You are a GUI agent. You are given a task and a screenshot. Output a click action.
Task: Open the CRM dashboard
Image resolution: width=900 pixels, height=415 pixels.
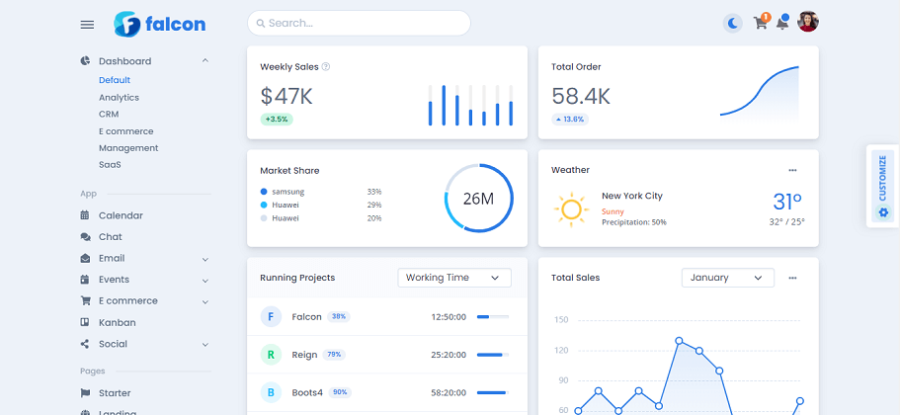[x=109, y=115]
